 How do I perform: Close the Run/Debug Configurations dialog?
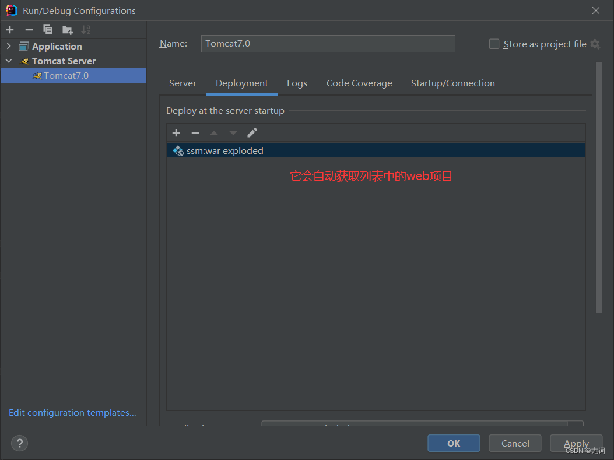(x=595, y=10)
